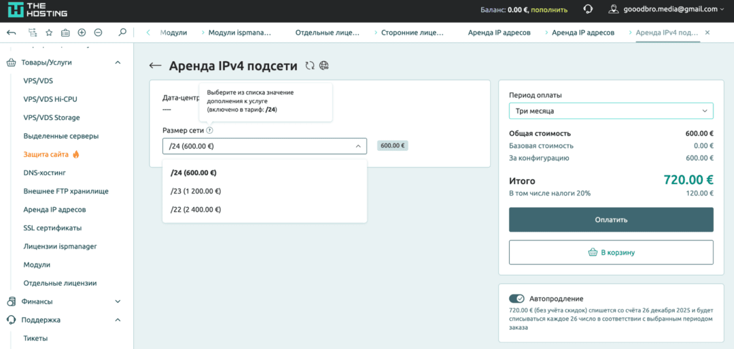Open VPS/VDS Hi-CPU in sidebar
Image resolution: width=734 pixels, height=349 pixels.
coord(50,99)
